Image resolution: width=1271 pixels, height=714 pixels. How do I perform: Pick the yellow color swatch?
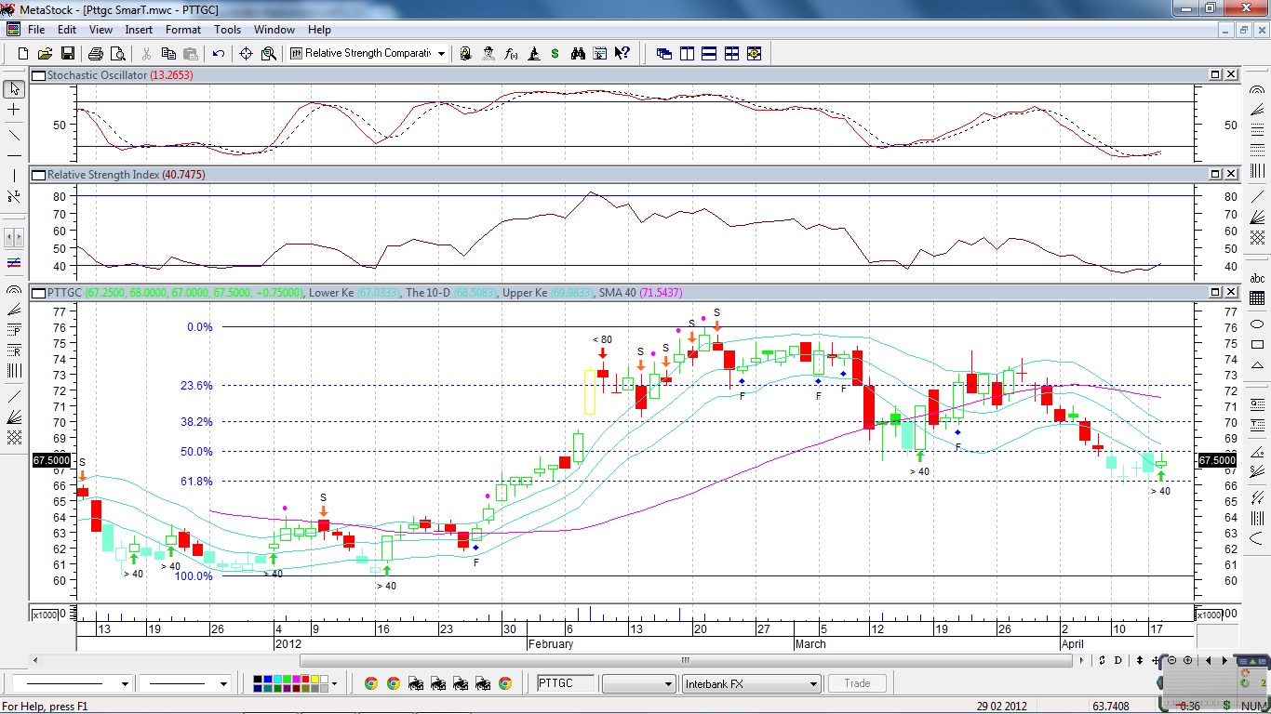click(316, 680)
